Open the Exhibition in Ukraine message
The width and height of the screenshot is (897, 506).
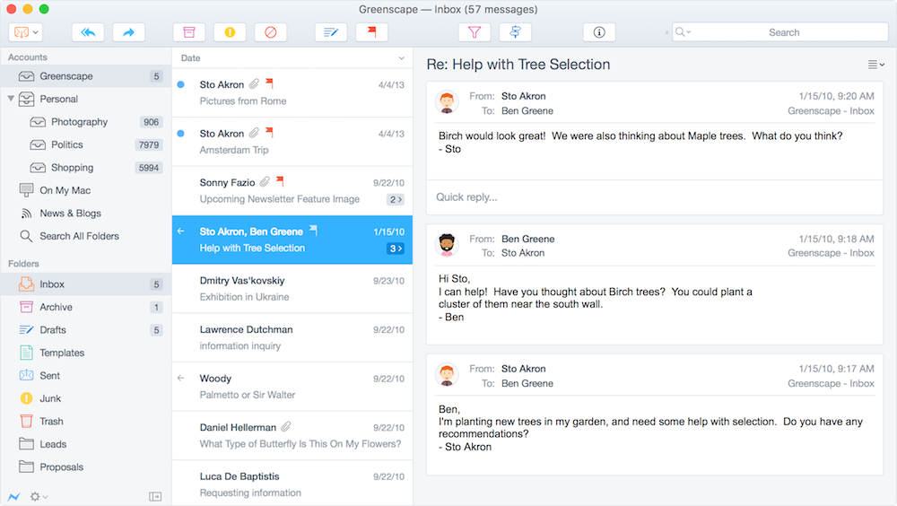292,288
